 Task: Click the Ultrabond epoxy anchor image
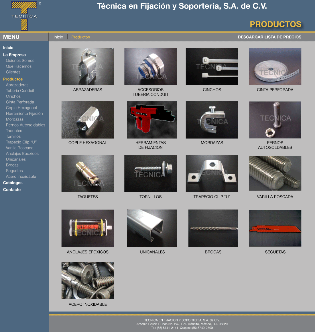point(88,228)
